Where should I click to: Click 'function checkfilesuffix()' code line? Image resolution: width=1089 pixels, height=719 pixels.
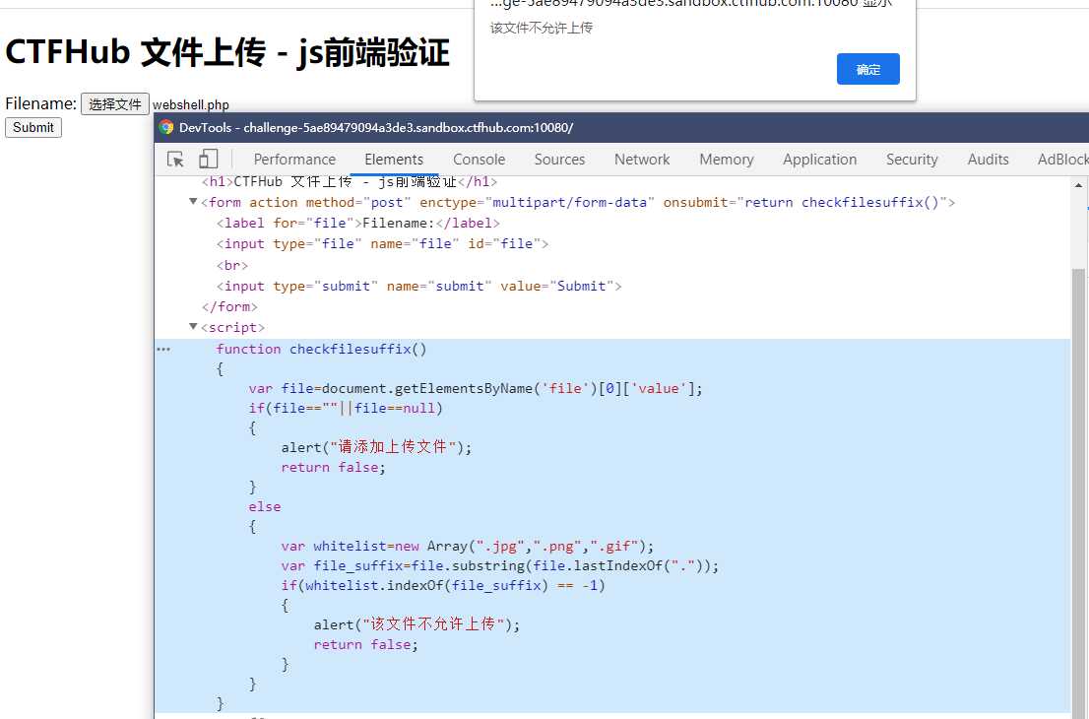(321, 349)
